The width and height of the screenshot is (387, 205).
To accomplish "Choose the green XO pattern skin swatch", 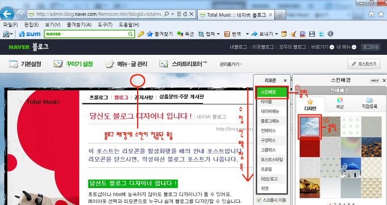I will (351, 127).
